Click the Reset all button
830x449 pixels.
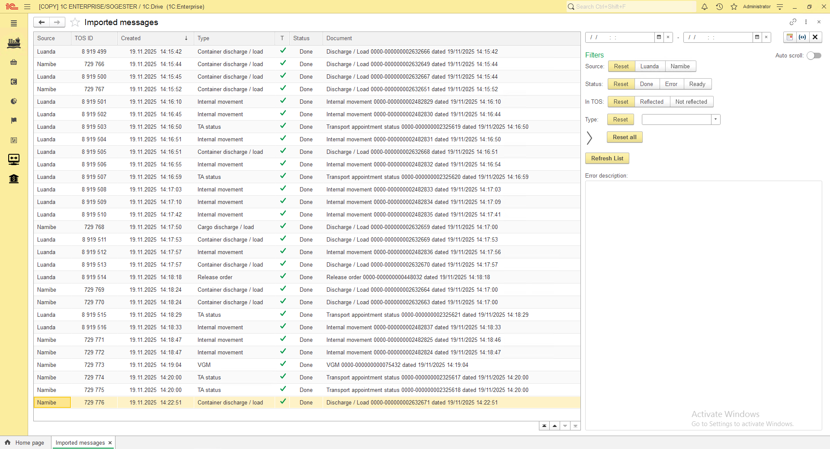(625, 137)
